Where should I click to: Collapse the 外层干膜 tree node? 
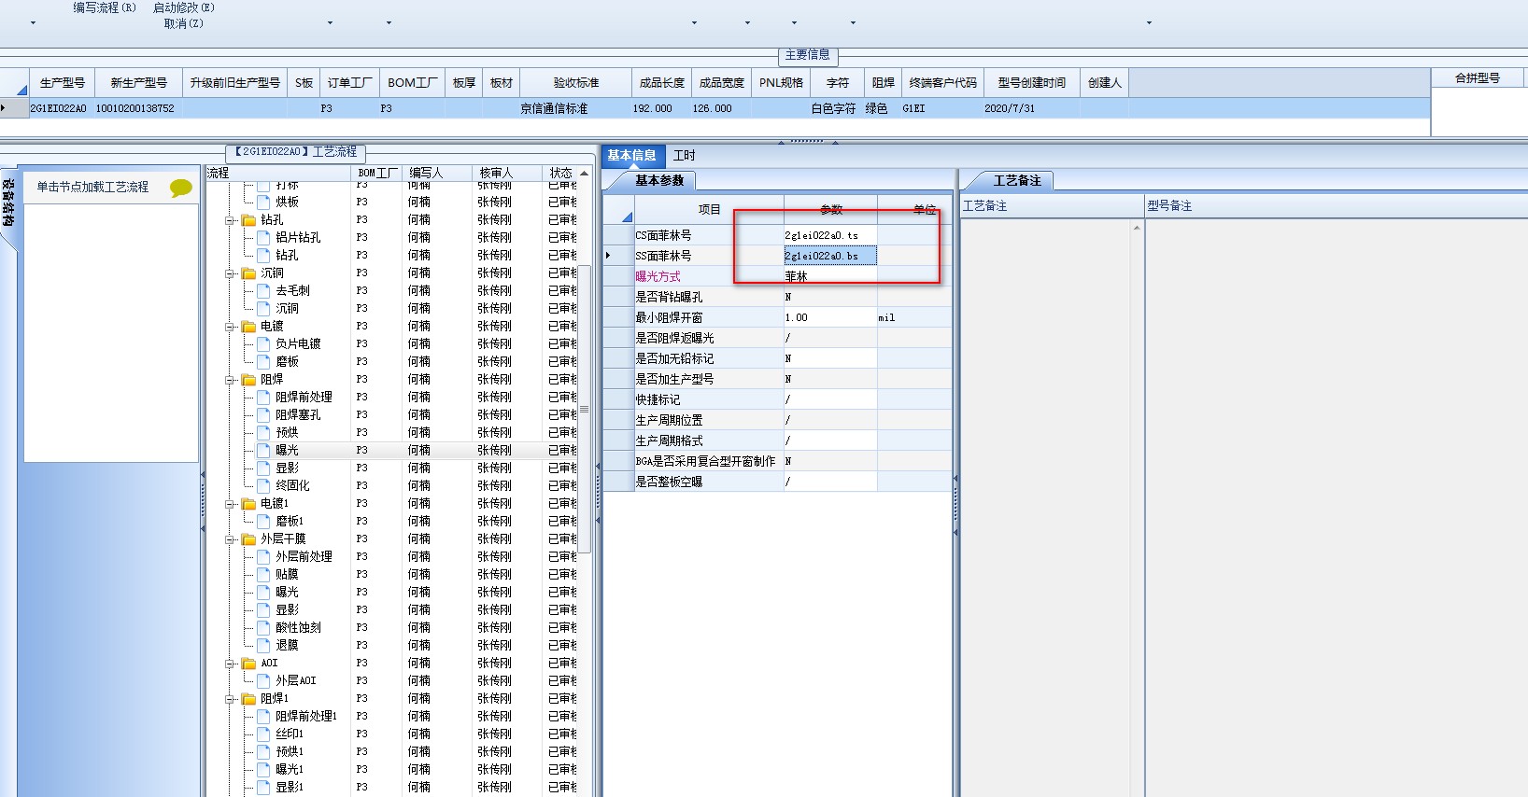[x=230, y=540]
